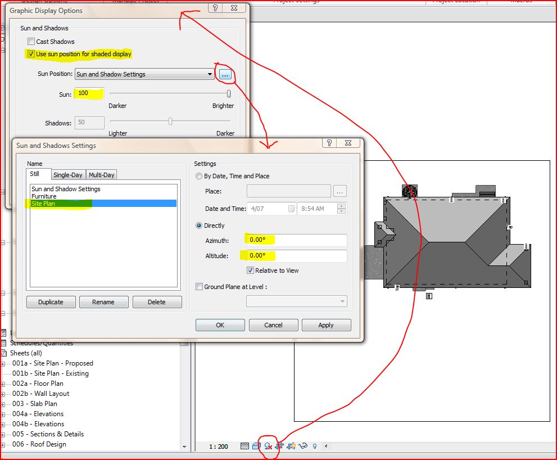This screenshot has height=460, width=557.
Task: Expand sheet 005 - Sections & Details
Action: click(3, 435)
